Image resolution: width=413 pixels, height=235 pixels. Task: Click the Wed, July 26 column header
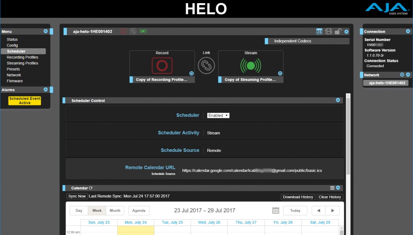click(209, 222)
